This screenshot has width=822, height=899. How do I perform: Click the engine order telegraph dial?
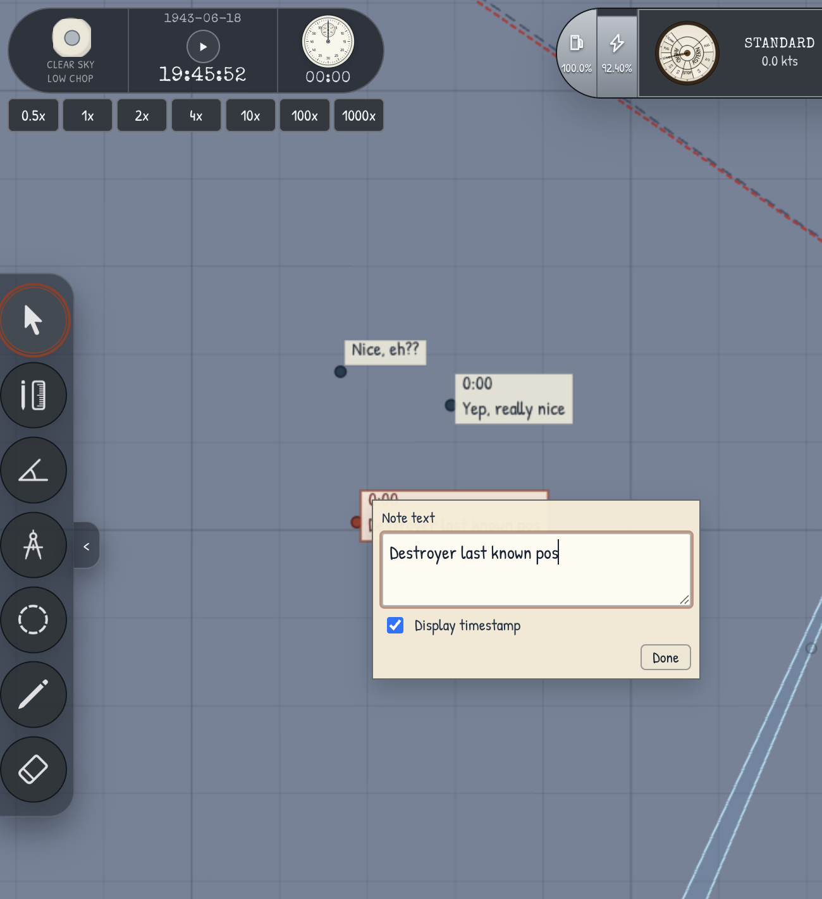pos(687,53)
